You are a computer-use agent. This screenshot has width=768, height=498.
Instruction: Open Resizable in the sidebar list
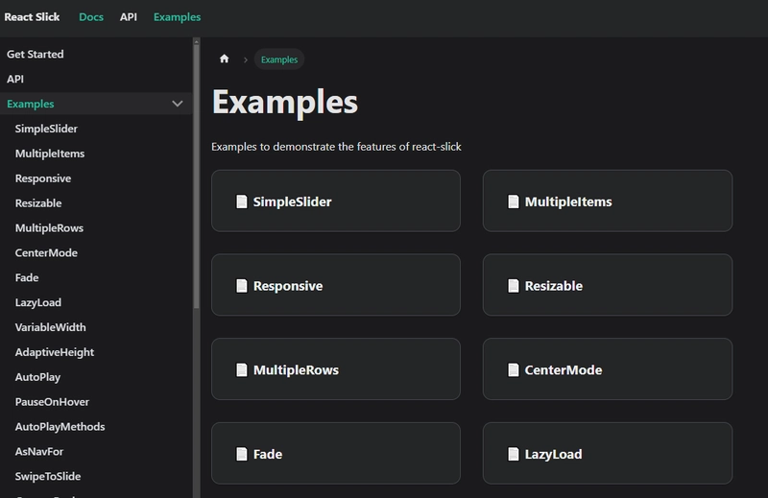coord(38,203)
